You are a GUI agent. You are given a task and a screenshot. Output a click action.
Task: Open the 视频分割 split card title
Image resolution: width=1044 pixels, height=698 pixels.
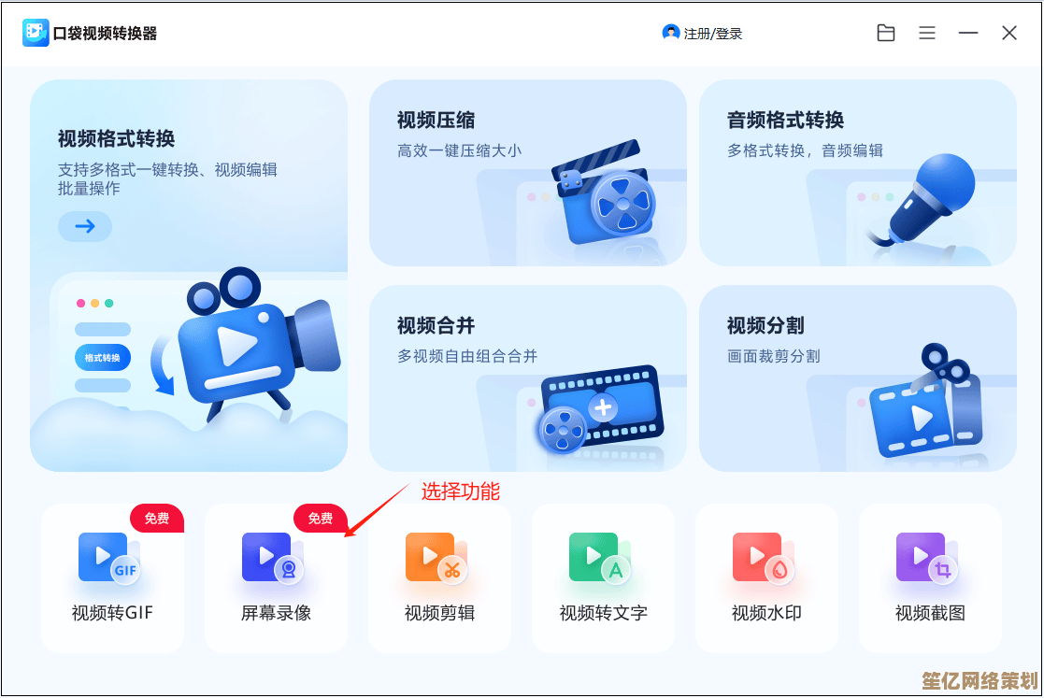765,326
